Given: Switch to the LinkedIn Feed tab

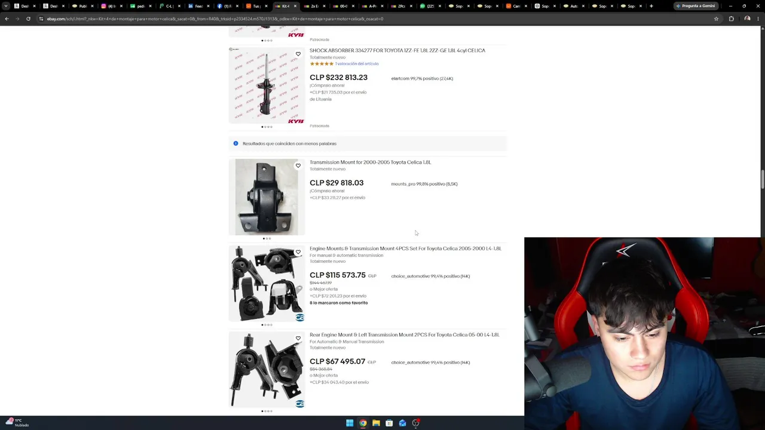Looking at the screenshot, I should 198,6.
